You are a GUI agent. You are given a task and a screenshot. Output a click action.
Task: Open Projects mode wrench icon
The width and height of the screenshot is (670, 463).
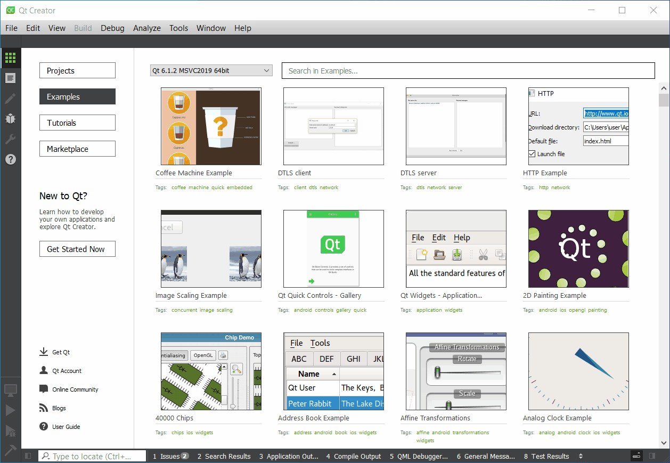[10, 139]
